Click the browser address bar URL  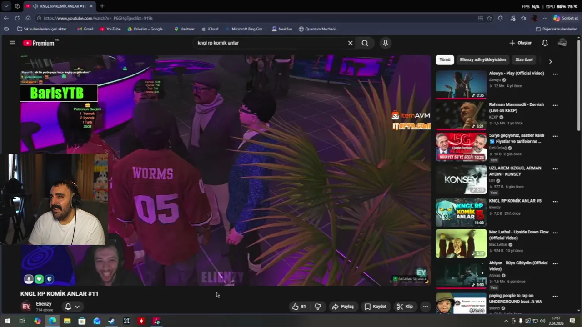coord(98,18)
